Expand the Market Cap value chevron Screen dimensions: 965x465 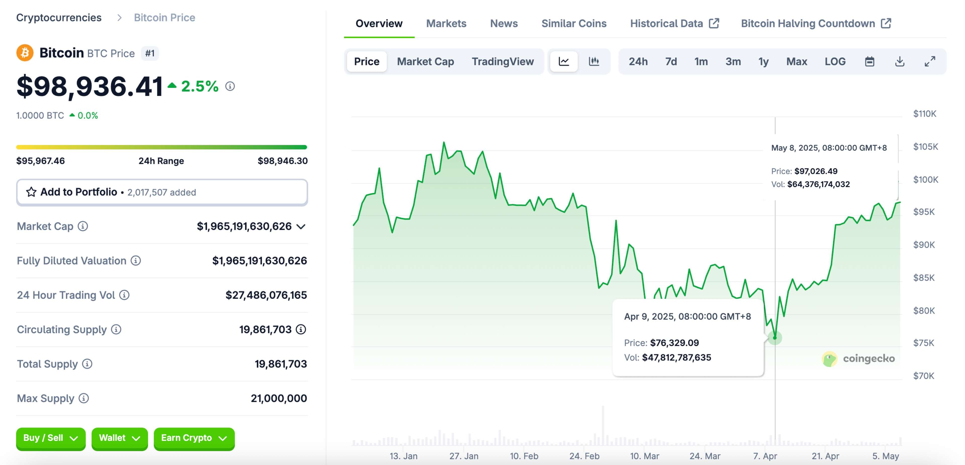pos(301,226)
